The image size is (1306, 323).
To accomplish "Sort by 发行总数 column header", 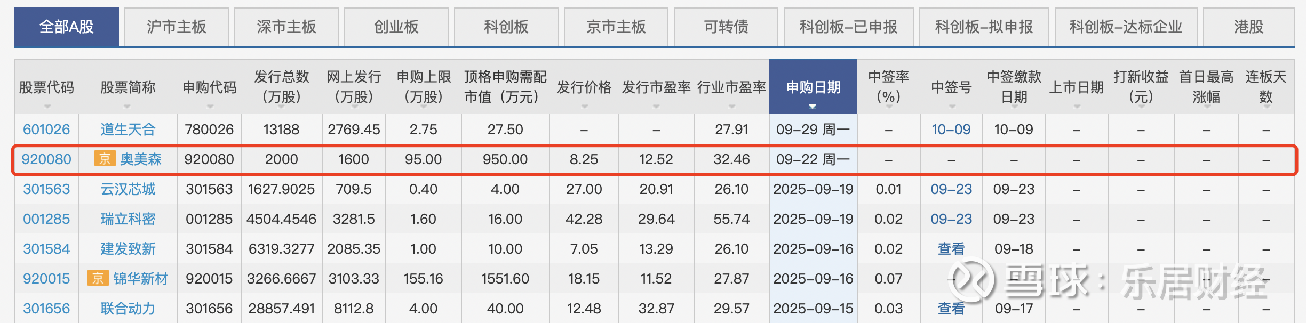I will tap(282, 87).
